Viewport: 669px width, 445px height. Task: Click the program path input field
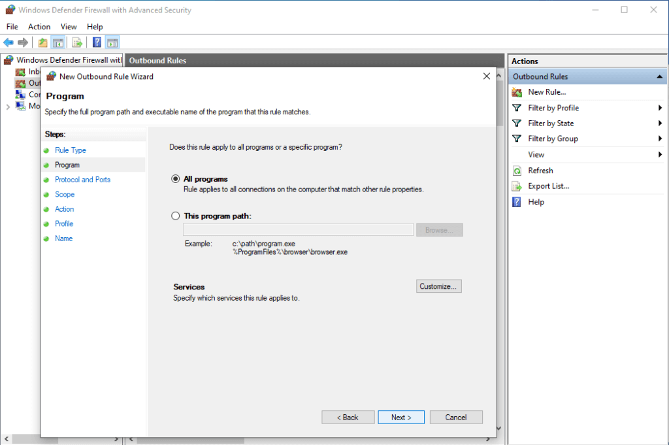[298, 229]
